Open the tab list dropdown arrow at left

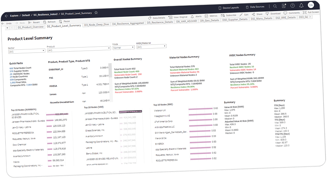coord(7,28)
